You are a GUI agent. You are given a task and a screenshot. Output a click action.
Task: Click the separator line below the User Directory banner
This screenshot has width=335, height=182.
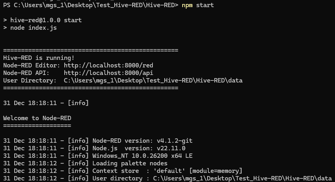point(90,88)
